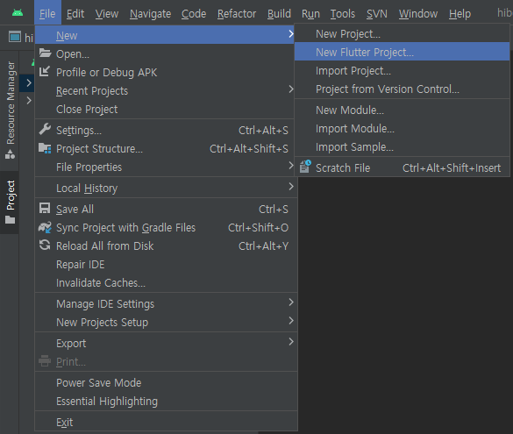Image resolution: width=513 pixels, height=434 pixels.
Task: Select Invalidate Caches... menu item
Action: (166, 282)
